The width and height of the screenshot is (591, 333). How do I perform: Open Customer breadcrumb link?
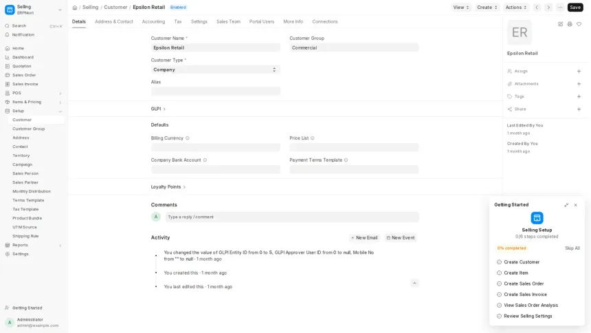point(115,7)
